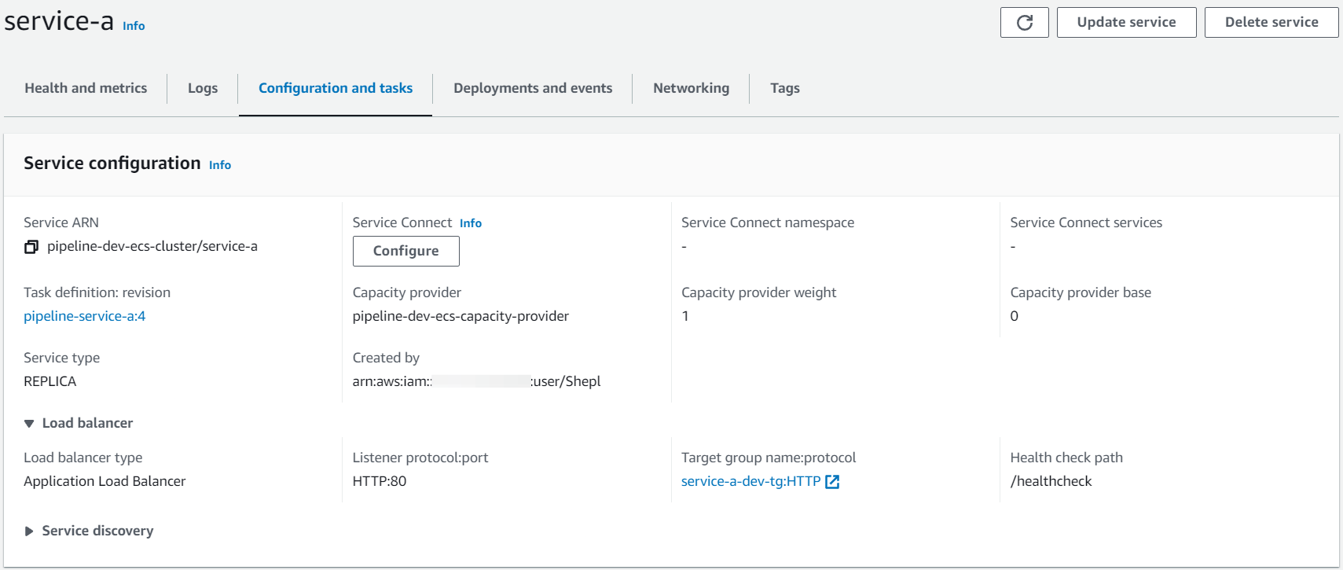This screenshot has height=570, width=1343.
Task: Go to Deployments and events tab
Action: [x=533, y=88]
